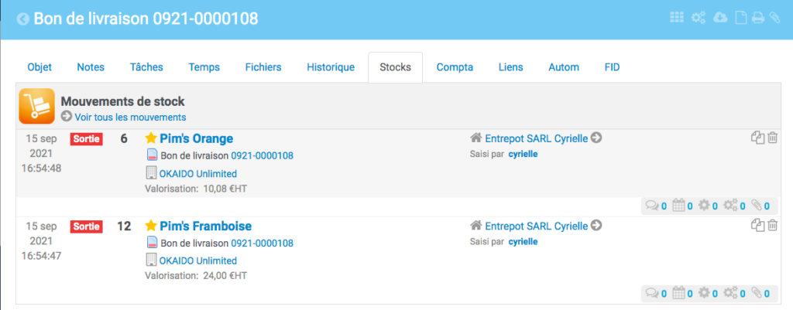Image resolution: width=793 pixels, height=310 pixels.
Task: Open the Historique tab
Action: pyautogui.click(x=331, y=67)
